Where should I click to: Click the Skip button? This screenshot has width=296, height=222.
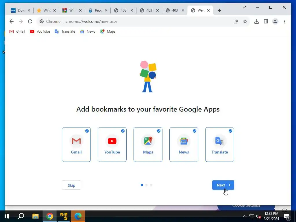pyautogui.click(x=72, y=185)
